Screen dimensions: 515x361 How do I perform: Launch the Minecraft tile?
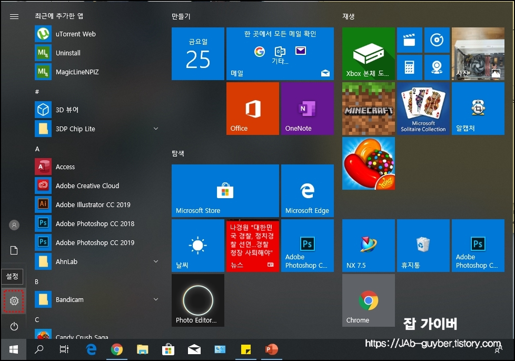pos(369,109)
